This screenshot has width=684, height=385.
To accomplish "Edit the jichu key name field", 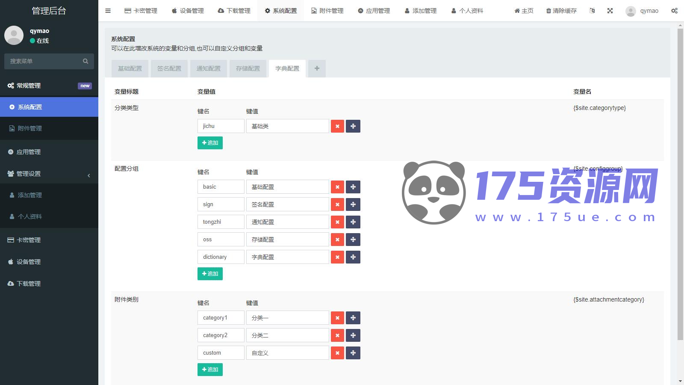I will (x=221, y=126).
